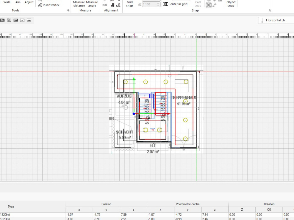
Task: Select the Insert vertex tool
Action: coord(49,5)
